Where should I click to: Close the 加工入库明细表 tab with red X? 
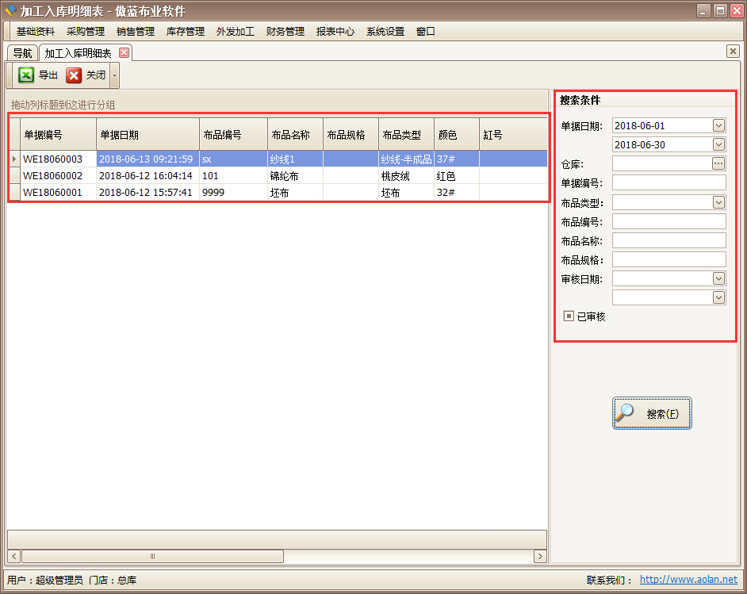point(124,53)
